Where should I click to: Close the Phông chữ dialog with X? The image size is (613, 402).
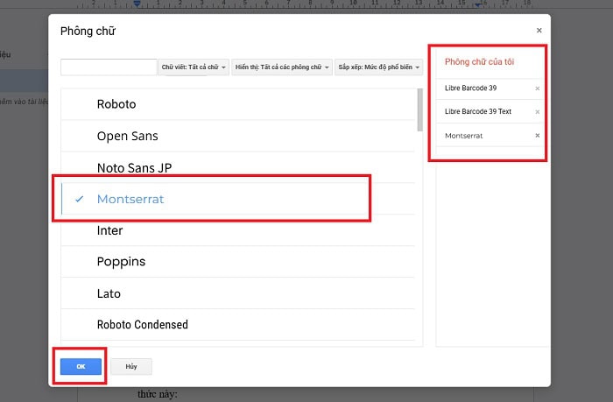click(x=538, y=31)
